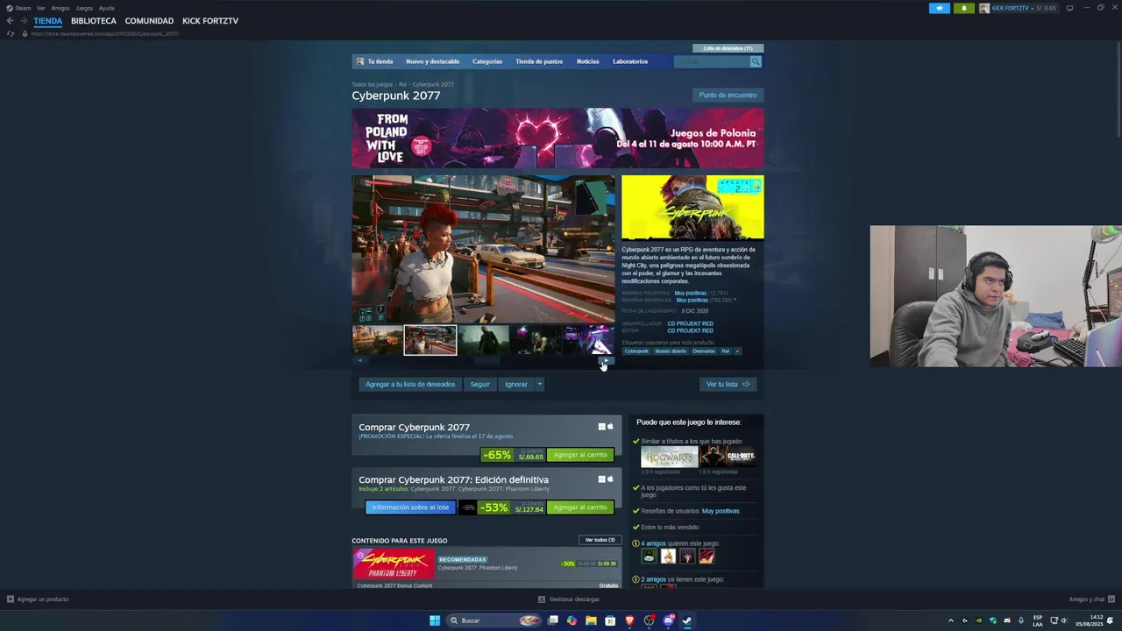Expand the Ignorar dropdown arrow
Image resolution: width=1122 pixels, height=631 pixels.
click(x=539, y=384)
